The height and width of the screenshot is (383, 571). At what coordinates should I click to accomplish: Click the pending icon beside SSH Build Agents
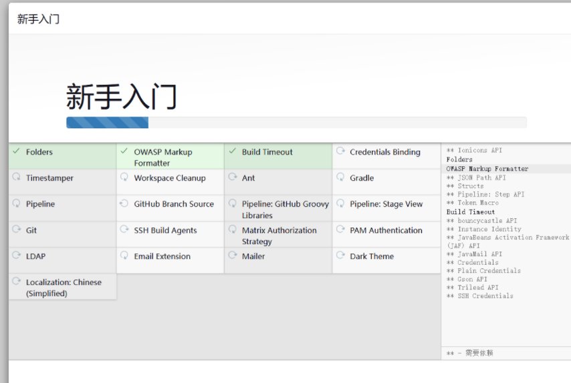(124, 230)
